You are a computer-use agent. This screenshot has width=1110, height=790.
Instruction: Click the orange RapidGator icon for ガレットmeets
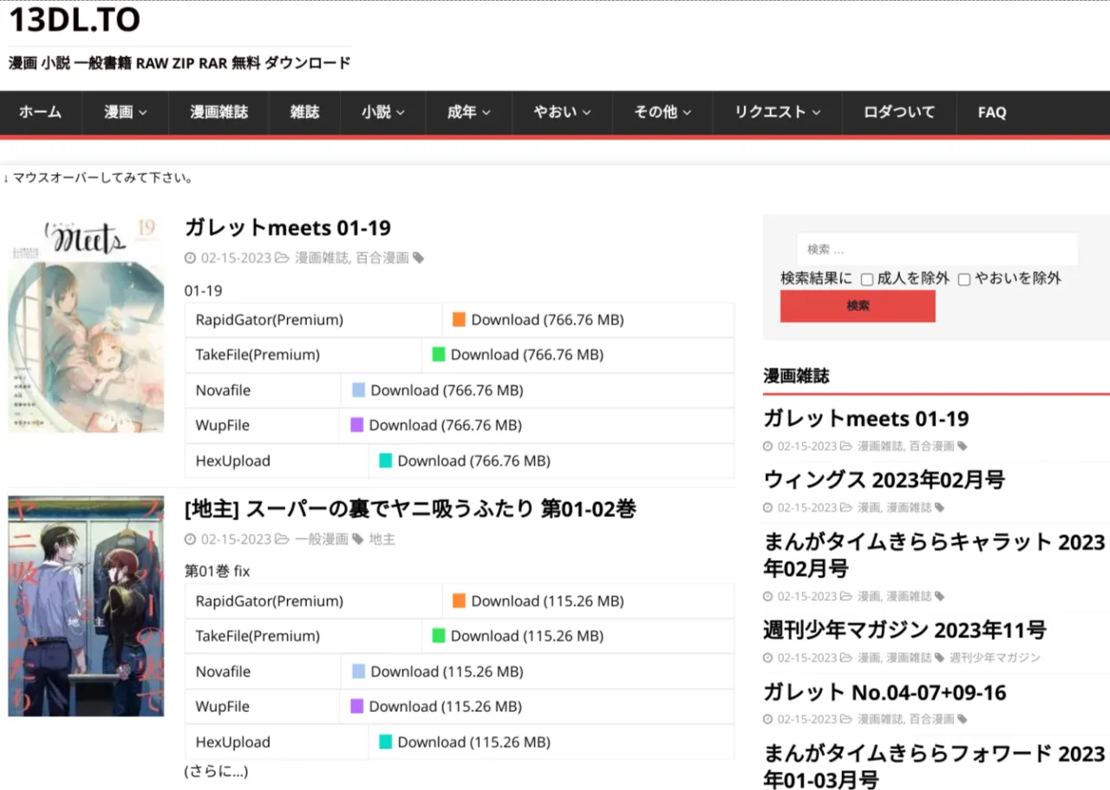460,320
